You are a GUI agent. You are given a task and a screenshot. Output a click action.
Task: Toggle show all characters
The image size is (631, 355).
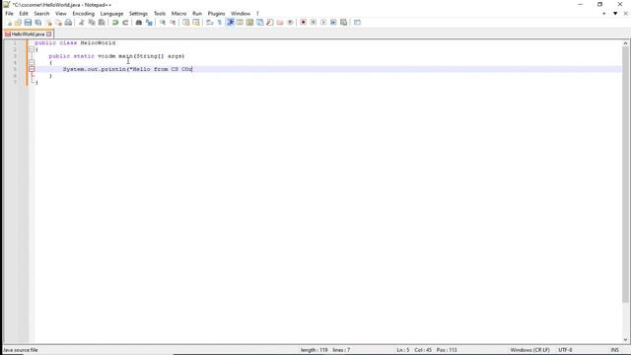click(x=219, y=23)
